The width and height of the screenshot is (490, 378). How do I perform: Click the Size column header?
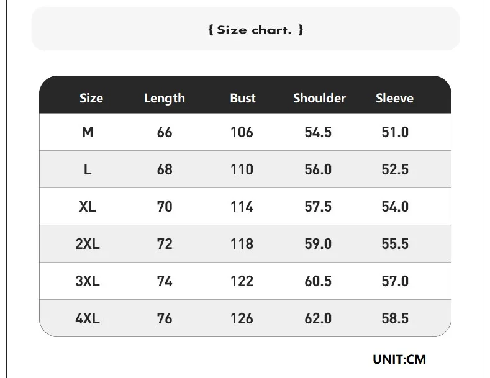tap(91, 98)
